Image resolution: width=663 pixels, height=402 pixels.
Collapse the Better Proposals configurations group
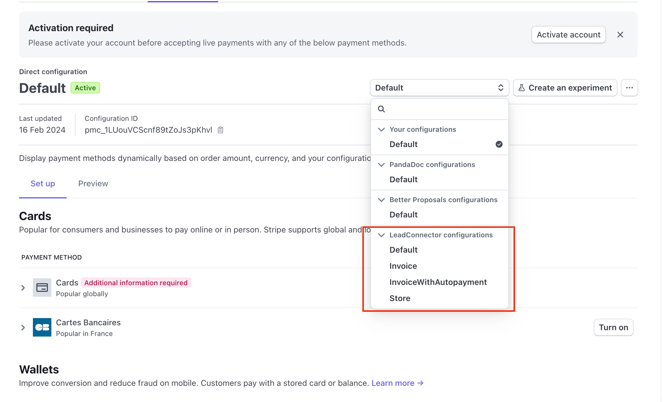pos(381,200)
